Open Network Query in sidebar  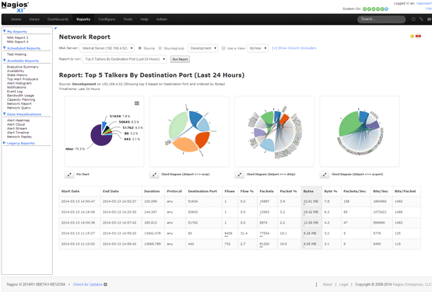pyautogui.click(x=19, y=108)
